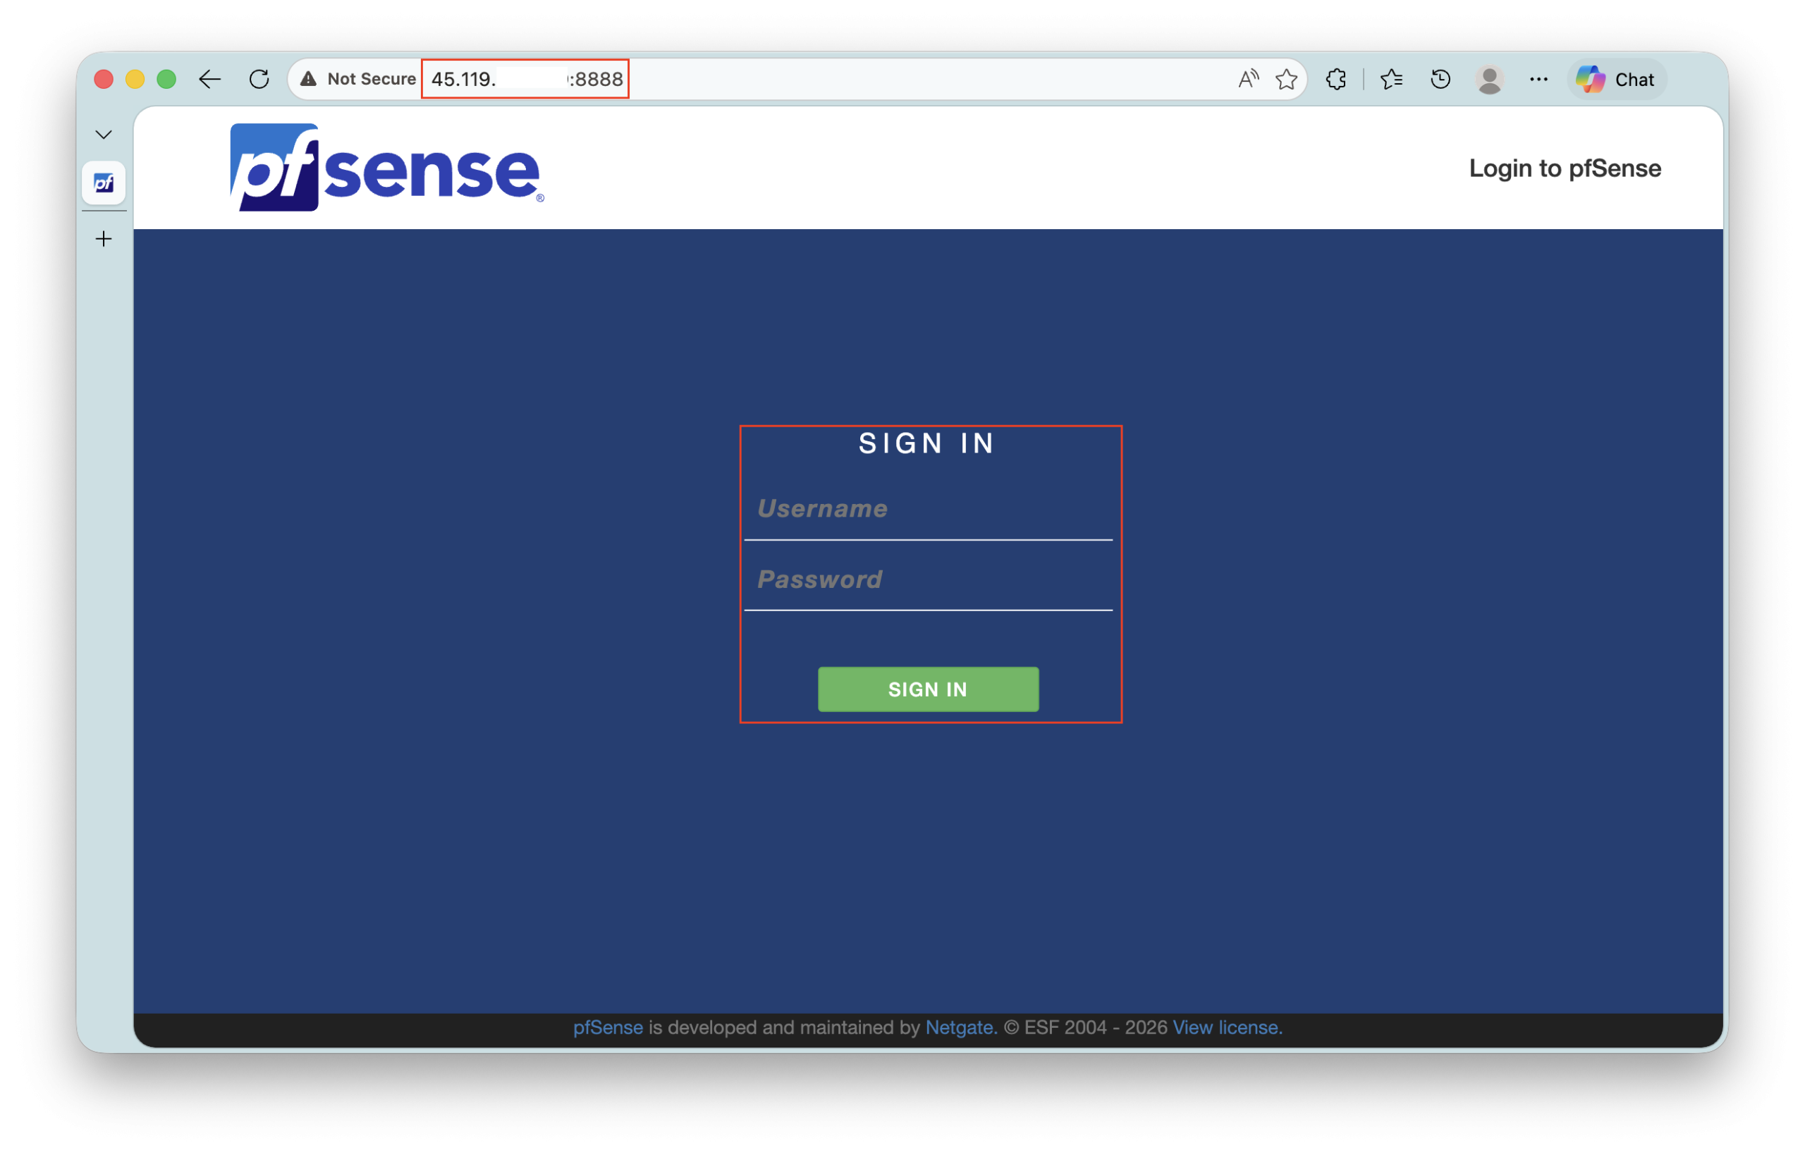Click the user profile avatar
The image size is (1805, 1154).
(1488, 80)
